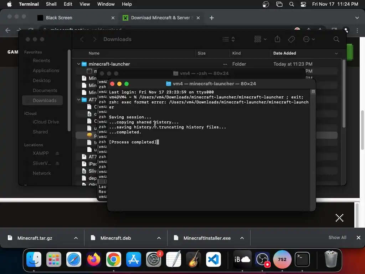Select Desktop in Finder sidebar
365x274 pixels.
pos(42,80)
